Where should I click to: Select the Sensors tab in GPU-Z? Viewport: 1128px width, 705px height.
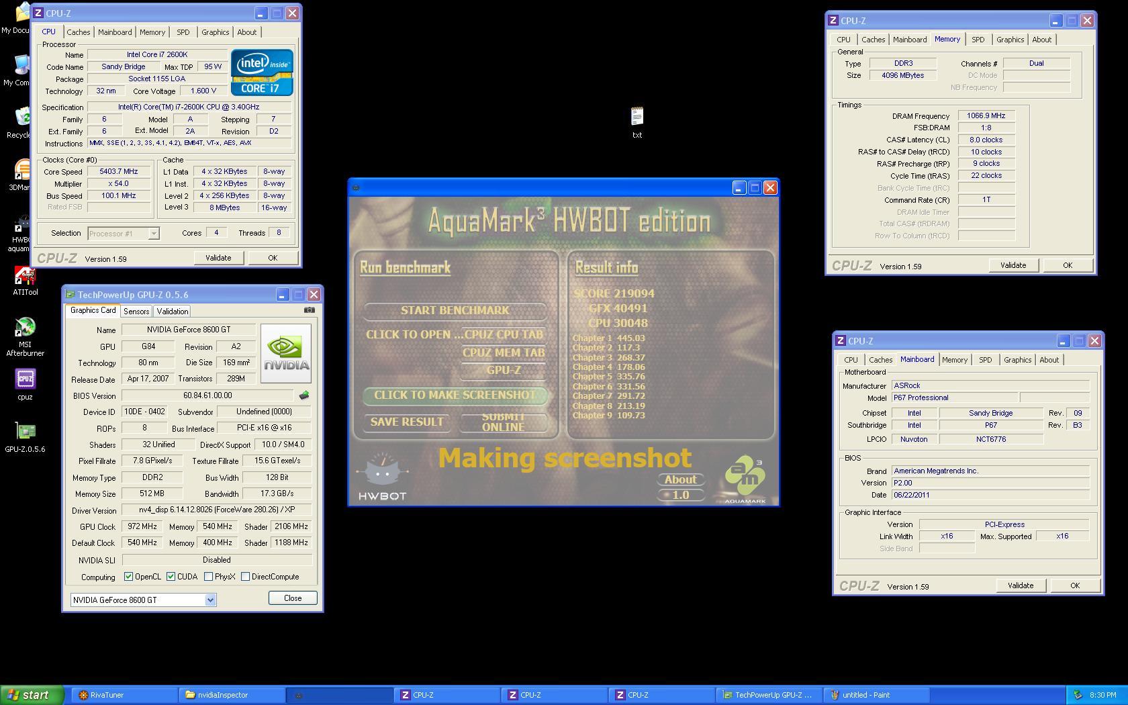(136, 312)
